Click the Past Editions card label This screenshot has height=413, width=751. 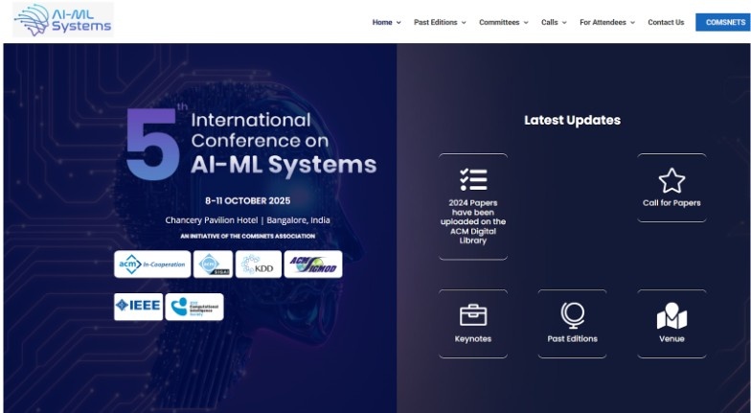[573, 339]
